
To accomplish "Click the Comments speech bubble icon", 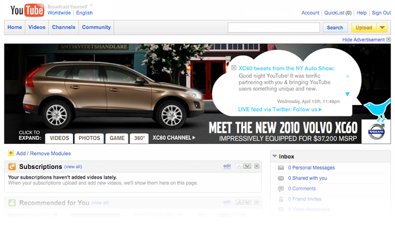I will click(x=280, y=189).
